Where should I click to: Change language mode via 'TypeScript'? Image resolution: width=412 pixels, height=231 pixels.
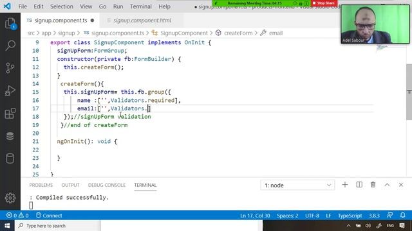(x=350, y=216)
